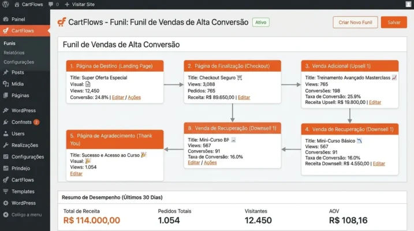Viewport: 414px width, 231px height.
Task: Open Painel dashboard menu
Action: click(25, 19)
